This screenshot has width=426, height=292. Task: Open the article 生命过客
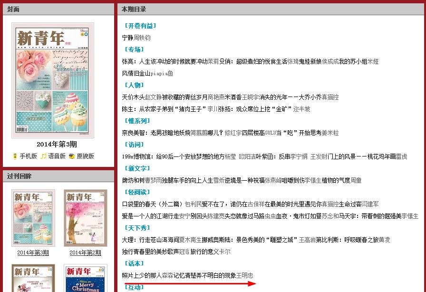(350, 204)
